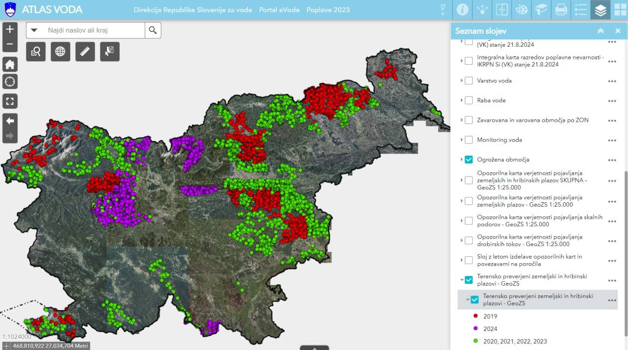
Task: Click the my location target button
Action: pyautogui.click(x=10, y=81)
